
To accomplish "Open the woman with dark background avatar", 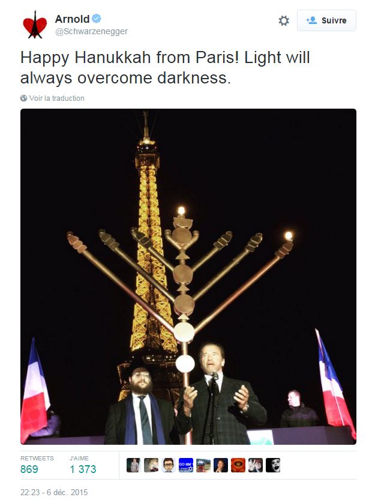I will [221, 465].
